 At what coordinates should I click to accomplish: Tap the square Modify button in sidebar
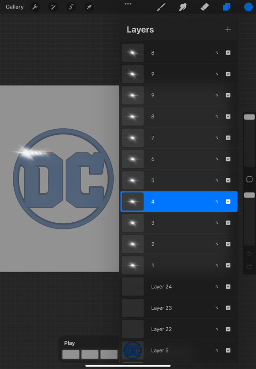tap(249, 180)
